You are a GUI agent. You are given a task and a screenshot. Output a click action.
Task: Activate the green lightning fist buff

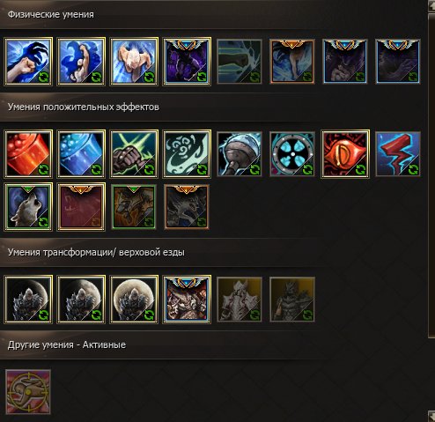tap(134, 154)
